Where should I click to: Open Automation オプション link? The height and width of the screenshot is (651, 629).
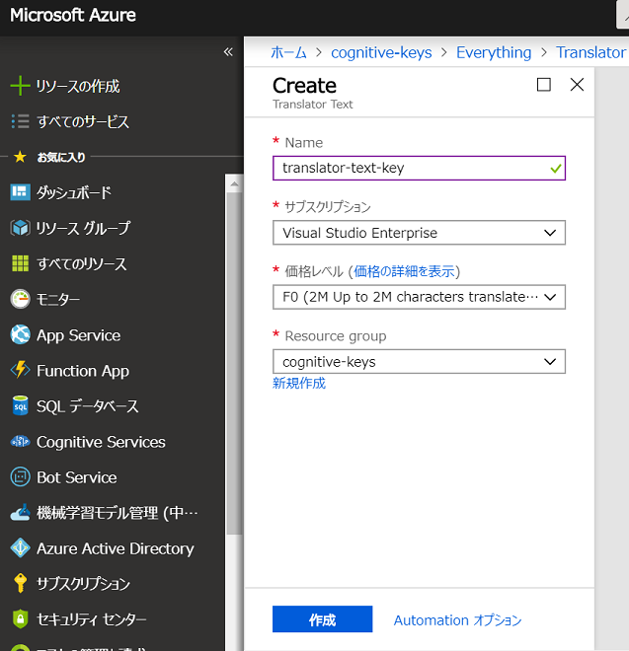[x=458, y=619]
